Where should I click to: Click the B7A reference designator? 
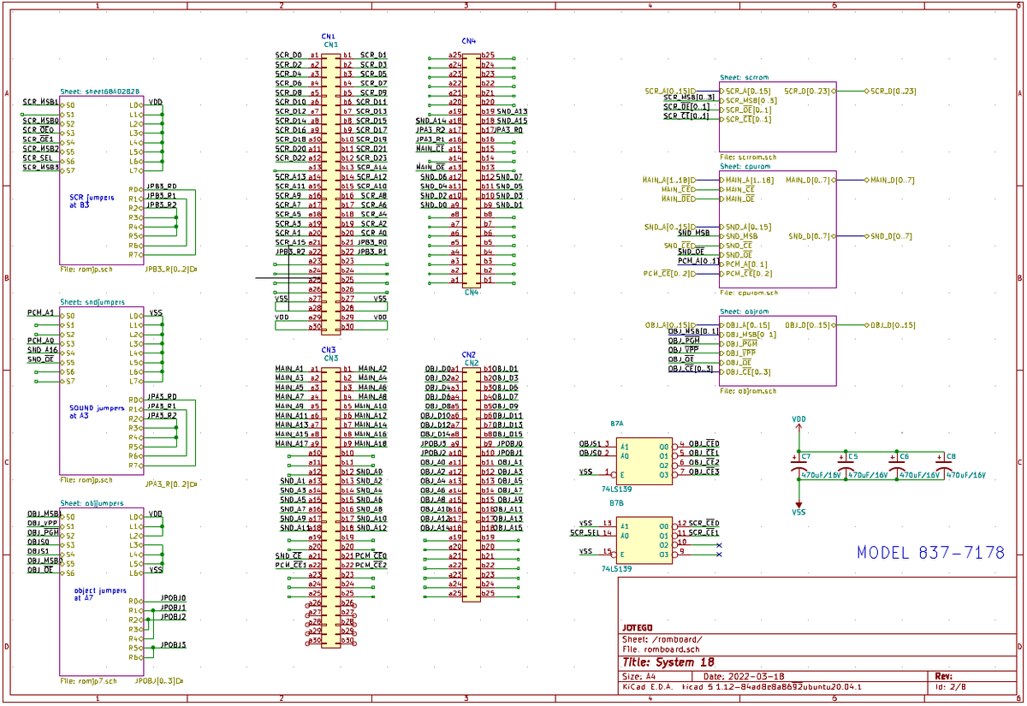click(616, 424)
